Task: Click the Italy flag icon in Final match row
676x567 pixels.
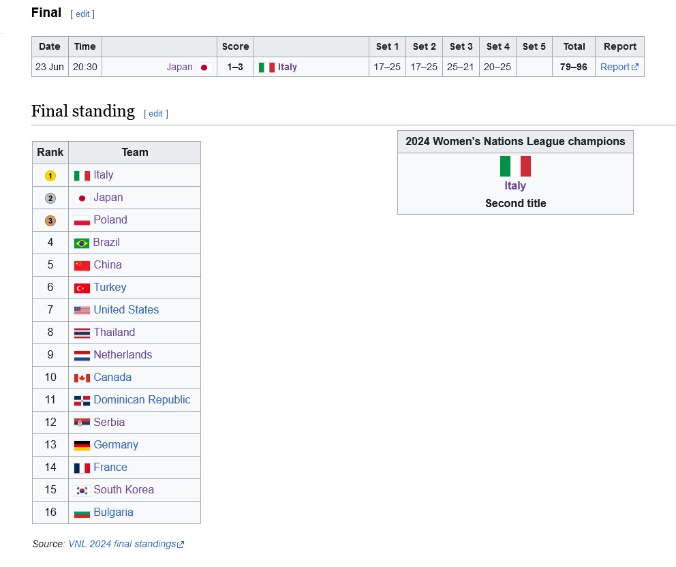Action: (266, 67)
